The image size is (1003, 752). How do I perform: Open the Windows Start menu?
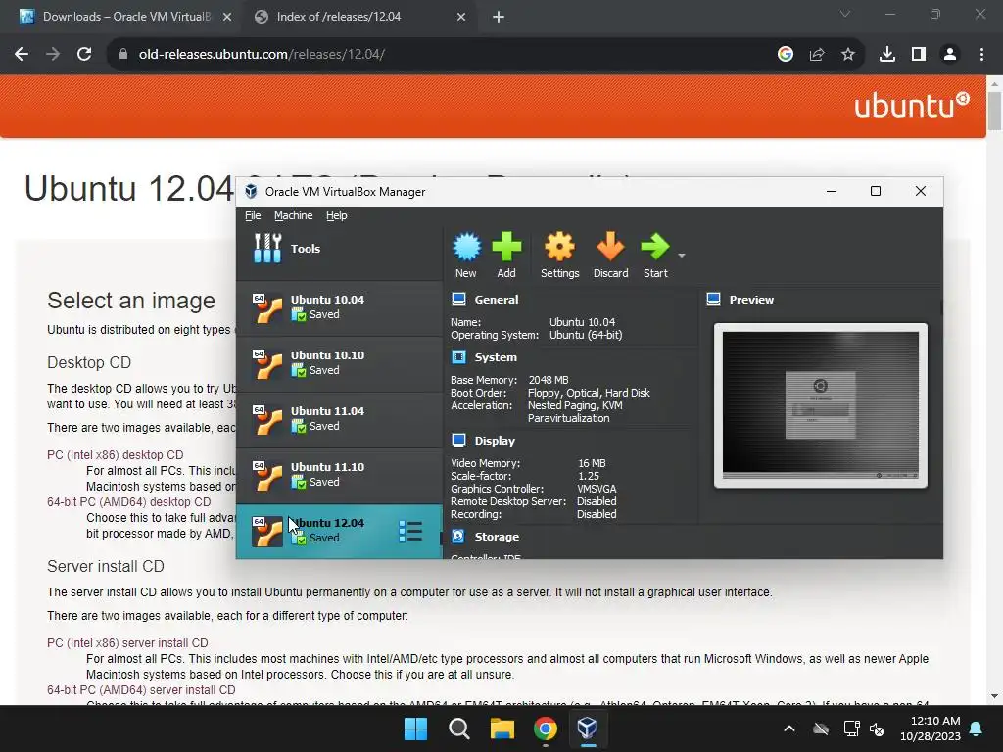point(415,728)
